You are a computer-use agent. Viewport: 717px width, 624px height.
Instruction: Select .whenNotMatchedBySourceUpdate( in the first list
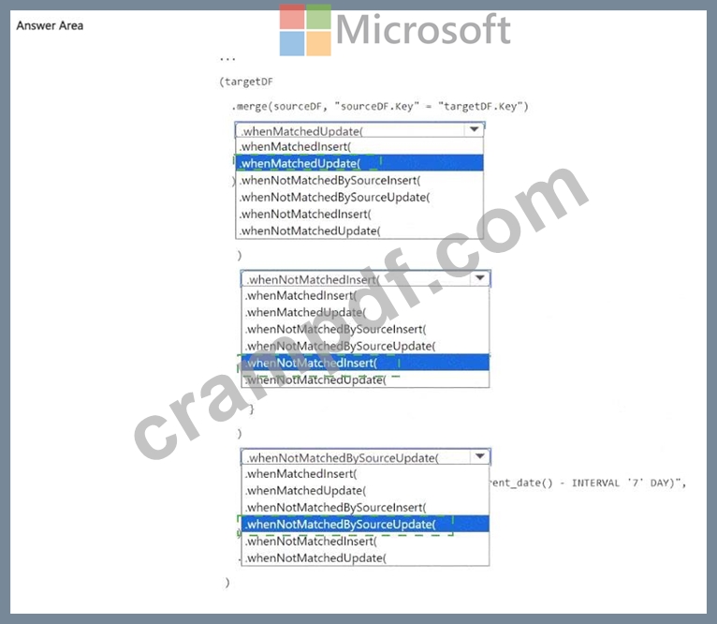[359, 197]
